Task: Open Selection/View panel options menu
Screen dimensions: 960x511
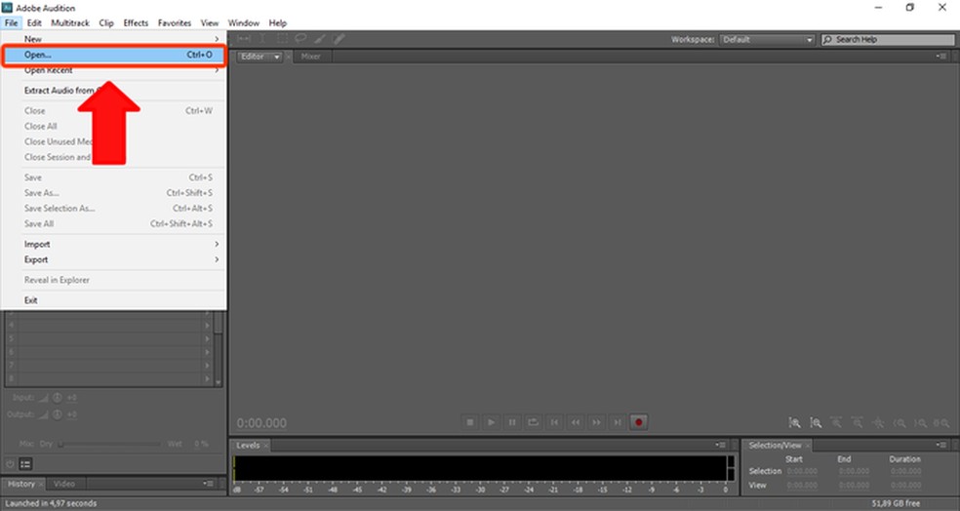Action: [x=941, y=445]
